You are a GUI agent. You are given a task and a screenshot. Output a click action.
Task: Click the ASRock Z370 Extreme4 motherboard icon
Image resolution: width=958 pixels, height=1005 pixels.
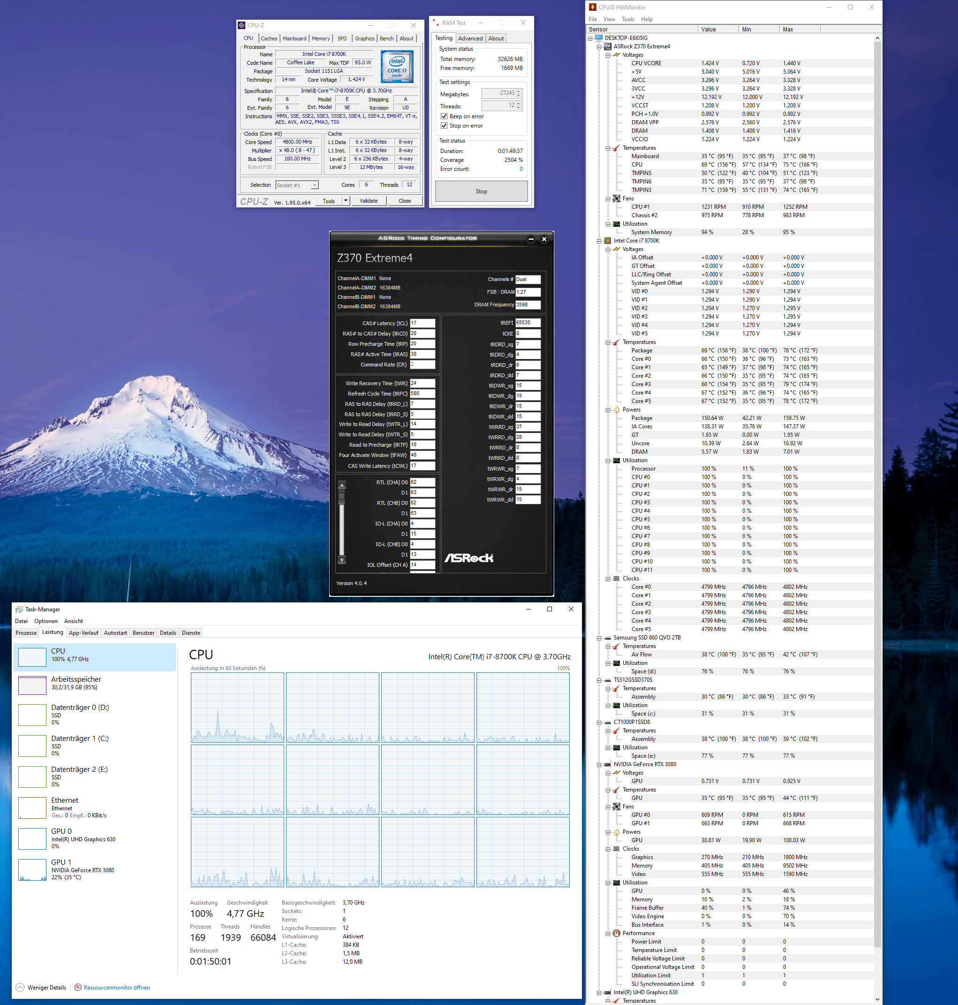608,46
